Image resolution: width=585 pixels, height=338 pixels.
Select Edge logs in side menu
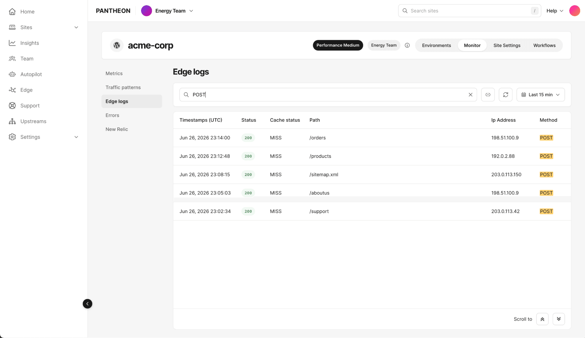click(131, 101)
